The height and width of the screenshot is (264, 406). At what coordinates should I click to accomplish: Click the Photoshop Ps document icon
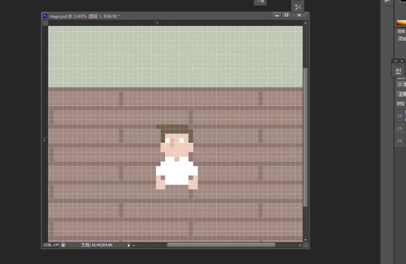[x=45, y=16]
